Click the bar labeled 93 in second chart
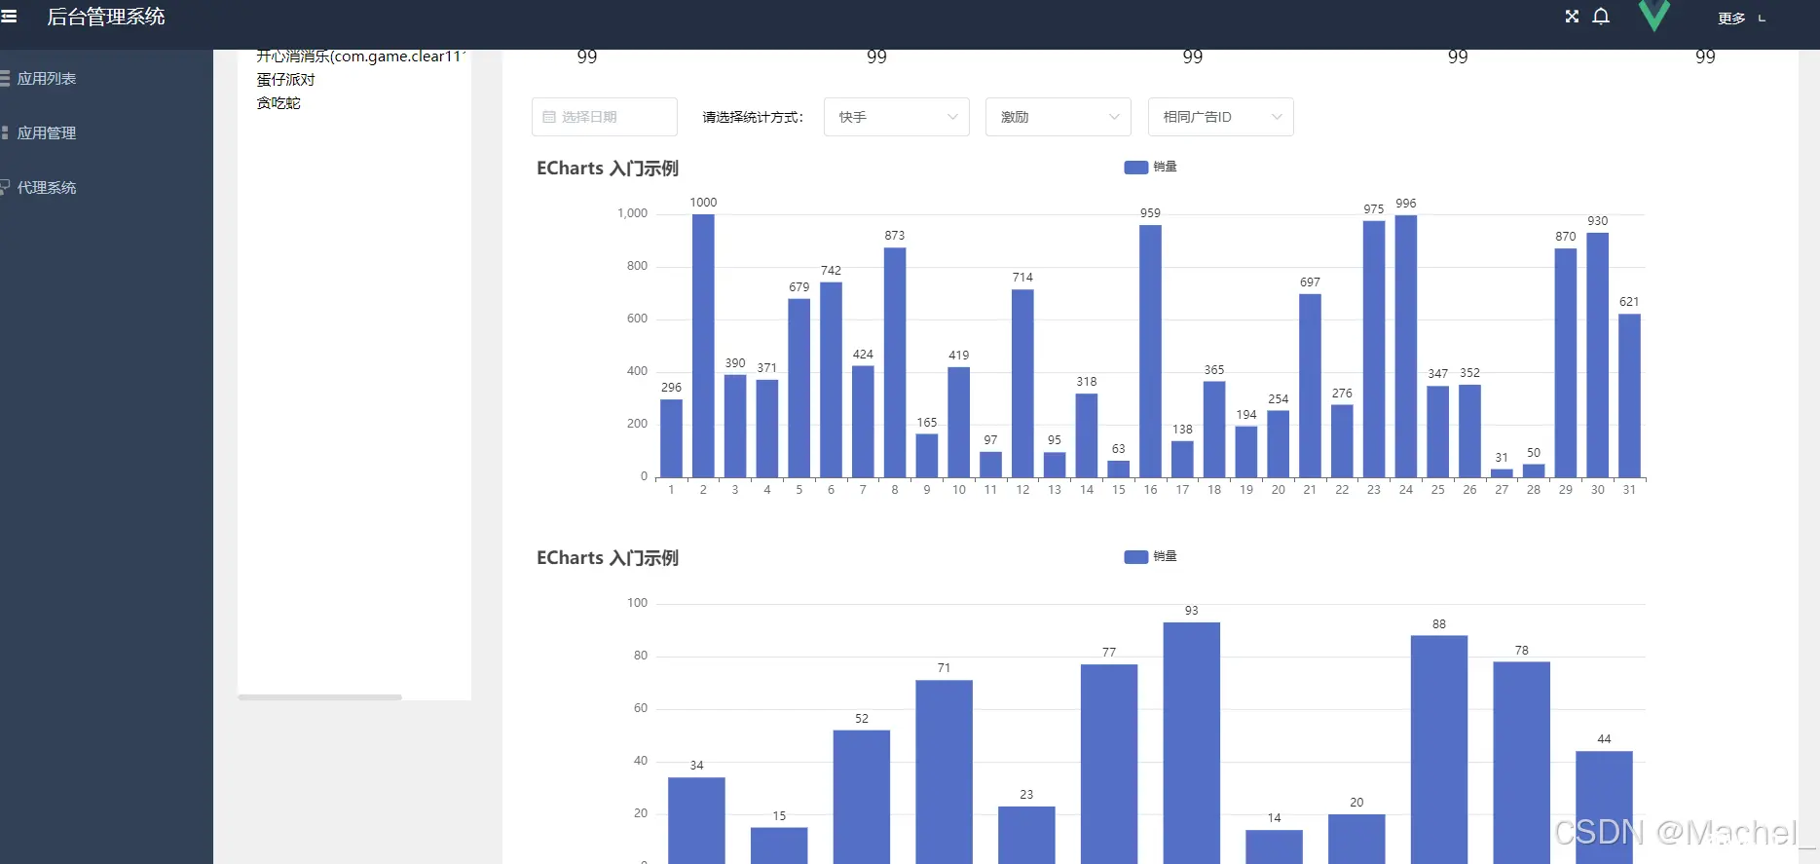This screenshot has height=864, width=1820. [x=1192, y=743]
